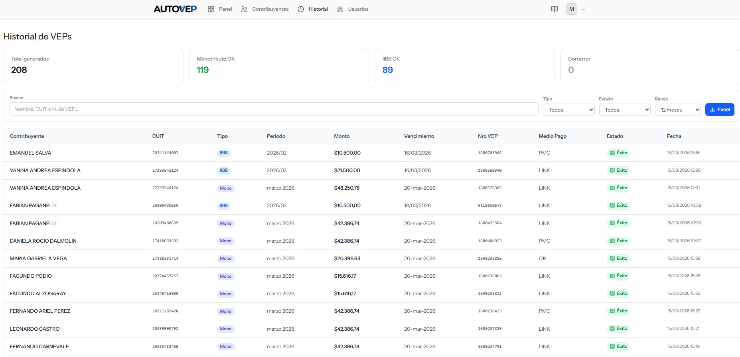Open the Tipo filter dropdown
Screen dimensions: 740x357
click(x=568, y=110)
